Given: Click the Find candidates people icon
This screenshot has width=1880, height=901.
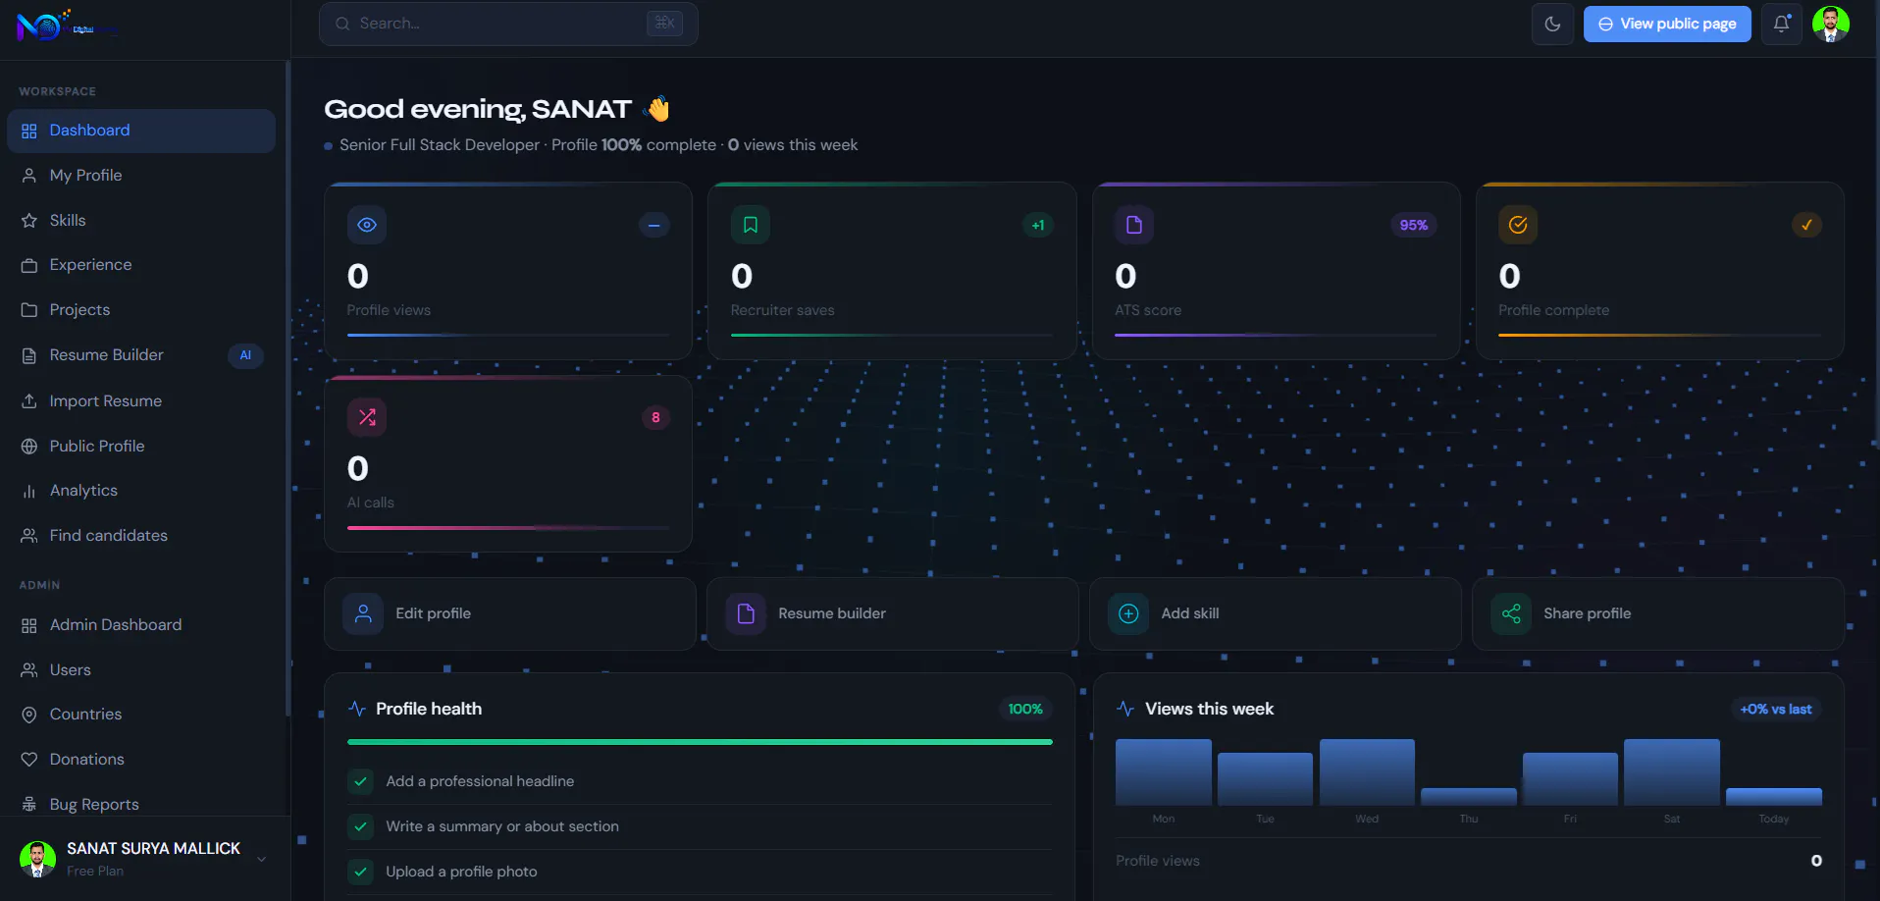Looking at the screenshot, I should (x=29, y=536).
